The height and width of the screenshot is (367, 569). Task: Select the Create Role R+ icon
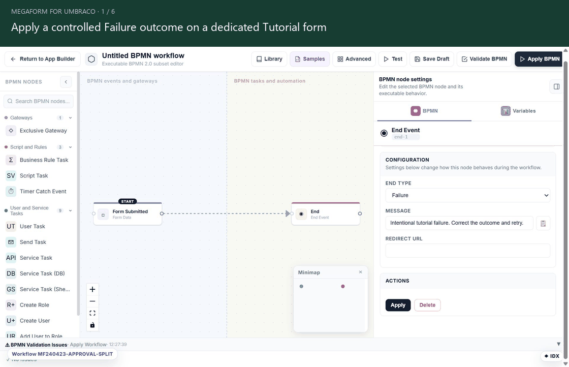11,305
